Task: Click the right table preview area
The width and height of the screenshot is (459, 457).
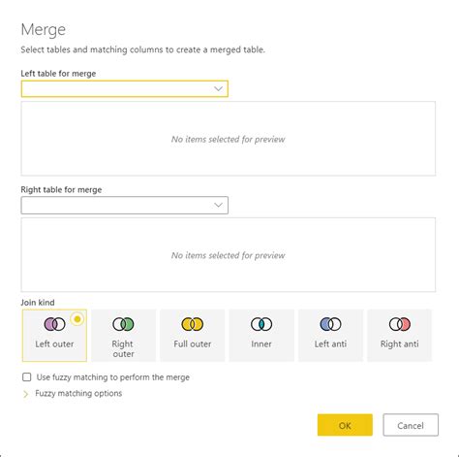Action: pos(229,255)
